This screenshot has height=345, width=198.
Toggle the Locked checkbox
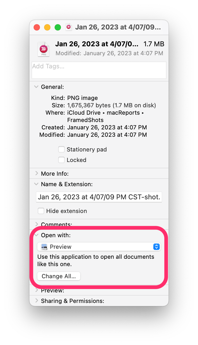coord(61,160)
